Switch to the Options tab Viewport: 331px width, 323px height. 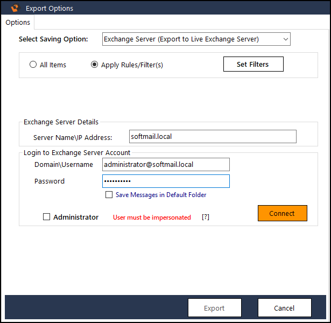point(18,23)
